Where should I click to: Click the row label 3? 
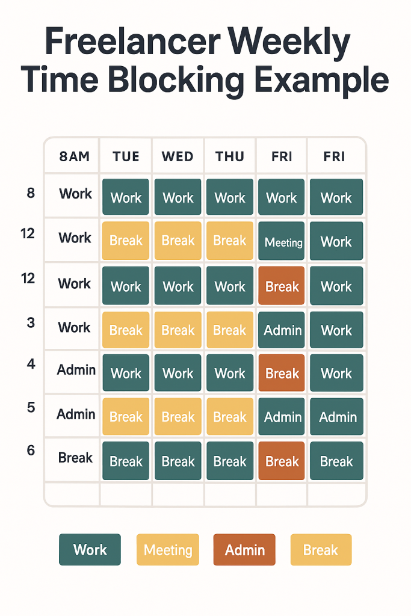[x=30, y=322]
